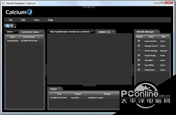Maximize the Calcium window
This screenshot has height=115, width=176.
point(162,2)
